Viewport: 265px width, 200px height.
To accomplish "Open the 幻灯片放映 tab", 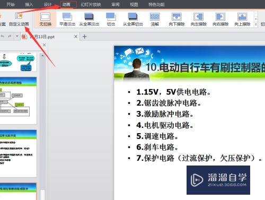I will pyautogui.click(x=91, y=4).
